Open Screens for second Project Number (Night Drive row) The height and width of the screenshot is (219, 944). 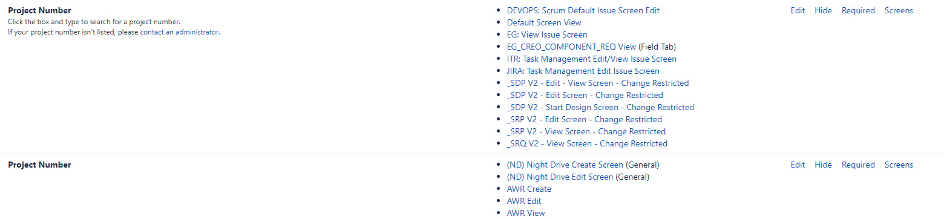pos(899,165)
